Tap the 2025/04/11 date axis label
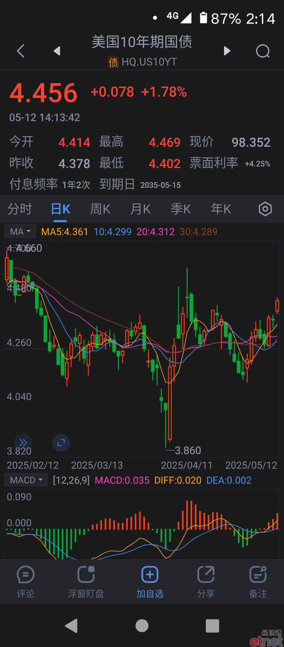Screen dimensions: 284x647 (187, 466)
